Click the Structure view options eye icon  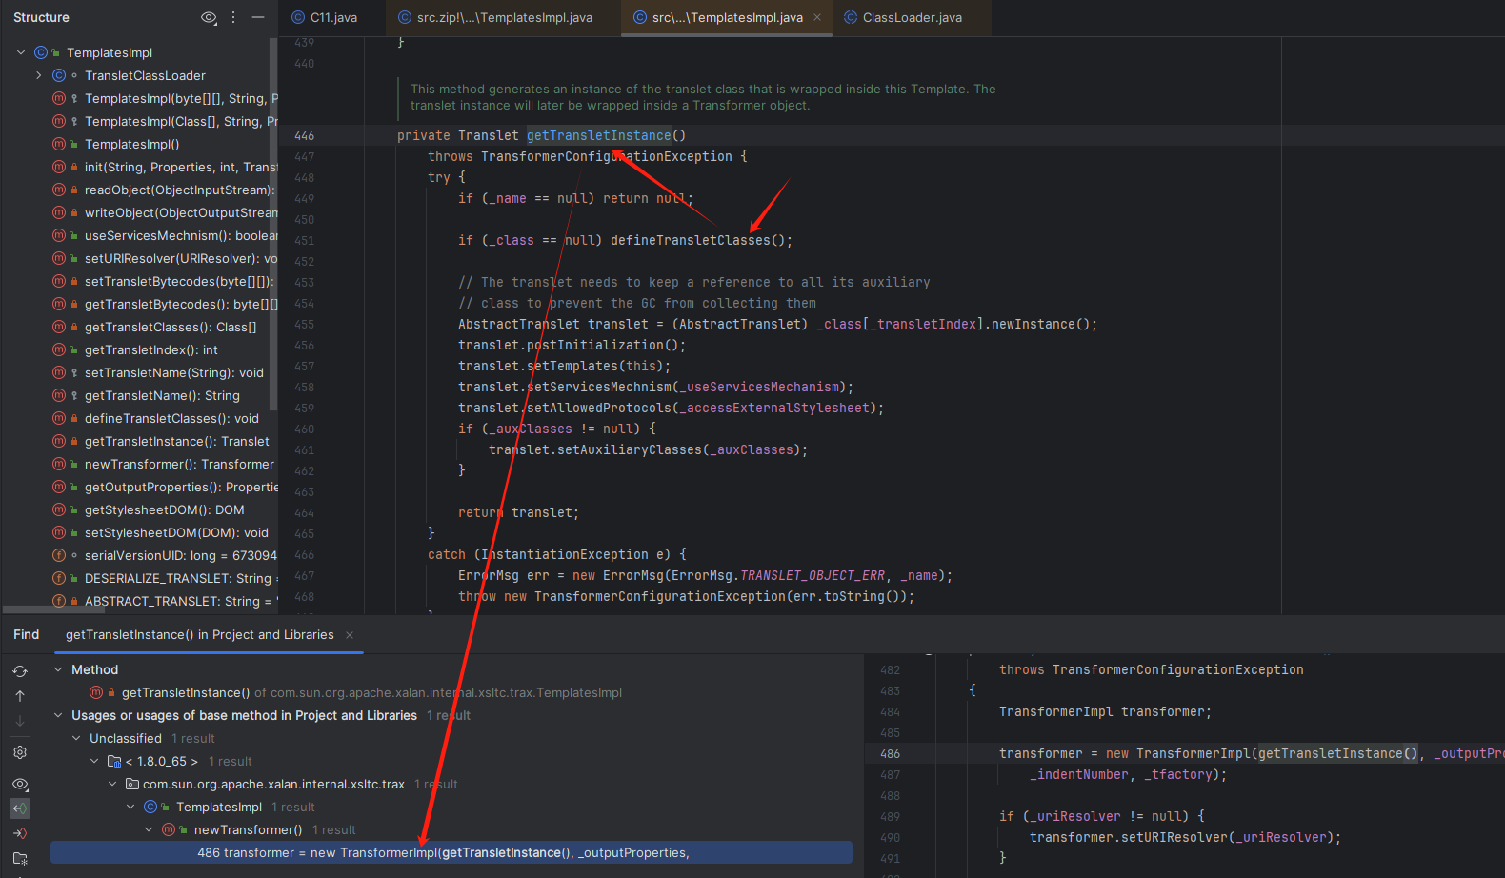pyautogui.click(x=209, y=17)
